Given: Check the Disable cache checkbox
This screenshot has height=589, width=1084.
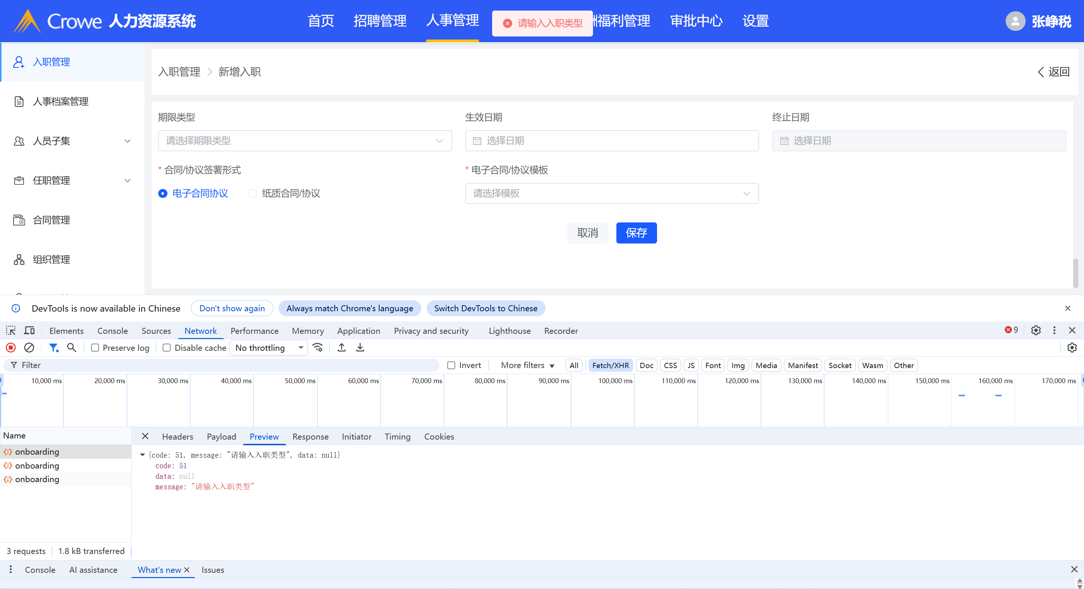Looking at the screenshot, I should tap(167, 347).
